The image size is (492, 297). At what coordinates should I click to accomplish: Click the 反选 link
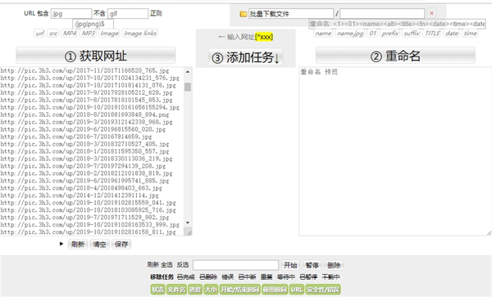[x=183, y=265]
